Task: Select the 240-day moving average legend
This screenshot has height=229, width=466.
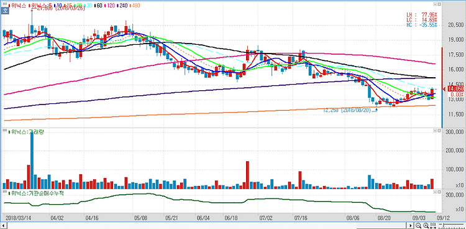Action: [123, 6]
